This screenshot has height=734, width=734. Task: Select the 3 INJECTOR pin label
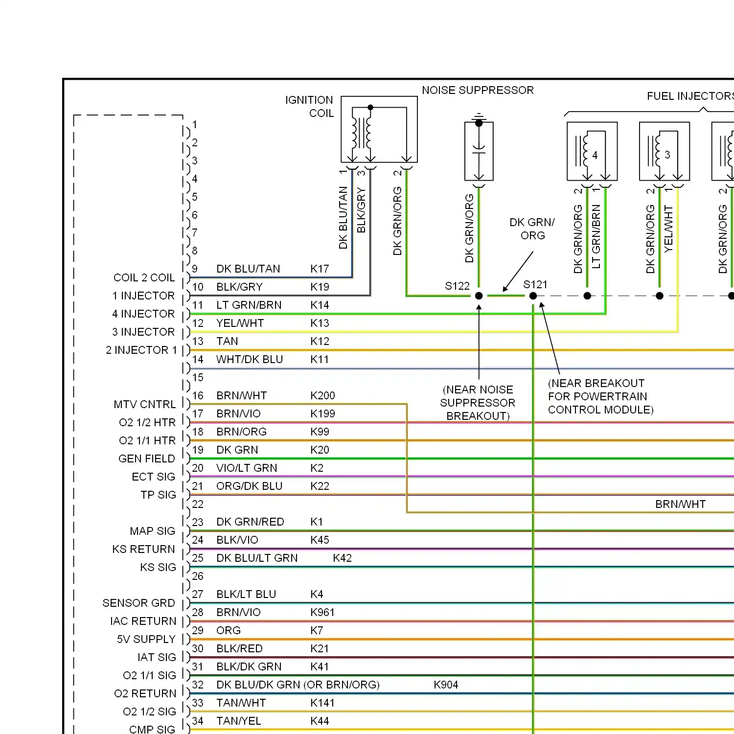[x=143, y=332]
